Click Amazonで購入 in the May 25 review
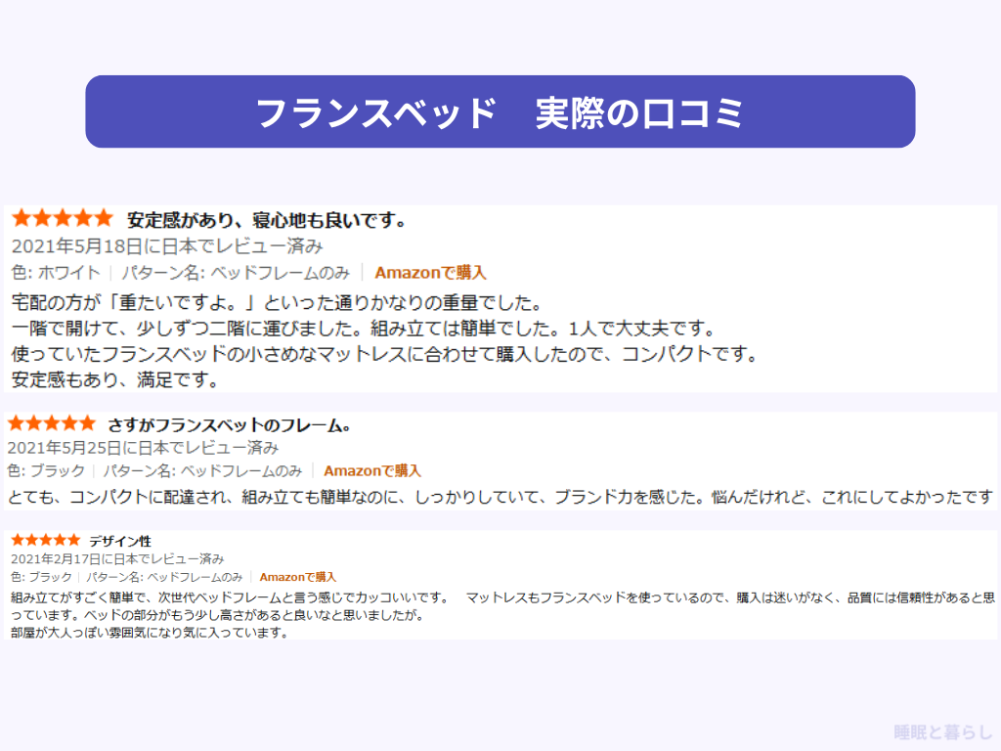This screenshot has width=1001, height=751. 372,470
